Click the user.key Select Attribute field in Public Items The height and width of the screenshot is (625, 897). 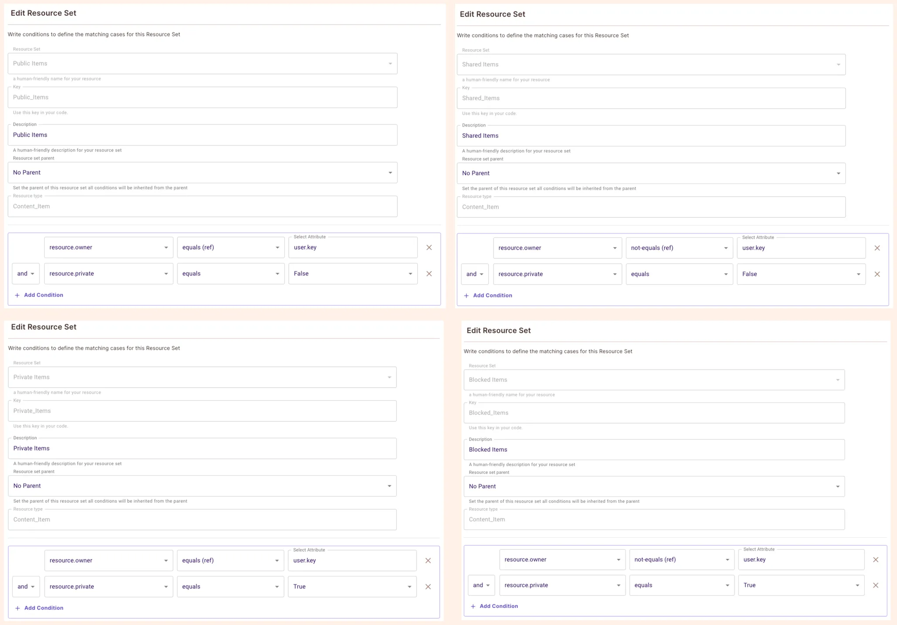[353, 247]
